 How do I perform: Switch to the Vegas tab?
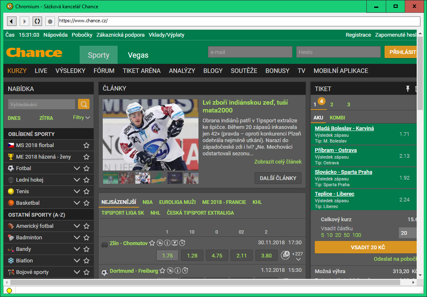point(138,55)
